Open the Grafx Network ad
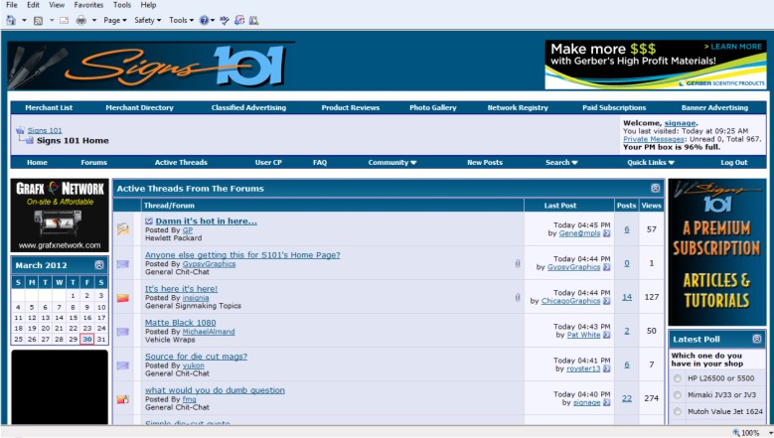This screenshot has width=774, height=438. pyautogui.click(x=60, y=216)
